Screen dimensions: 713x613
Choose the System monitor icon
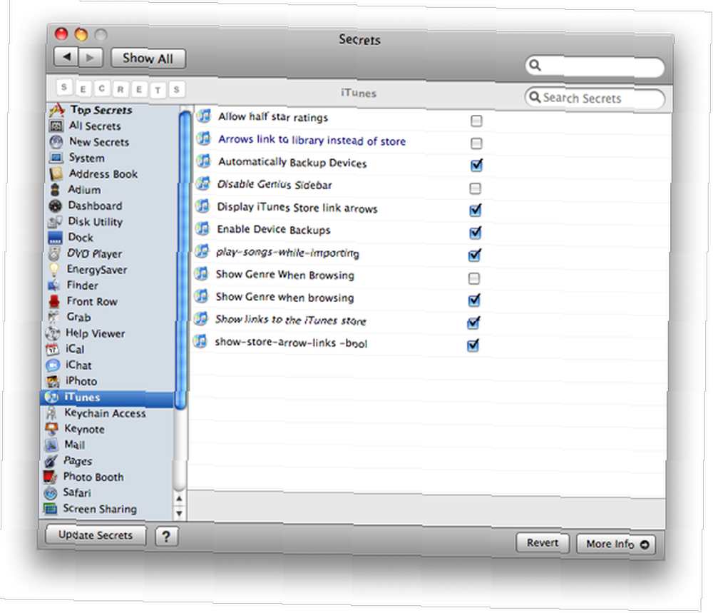(56, 158)
